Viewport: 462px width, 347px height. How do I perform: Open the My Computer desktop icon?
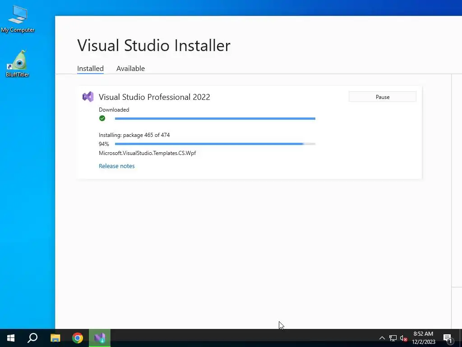pyautogui.click(x=18, y=19)
